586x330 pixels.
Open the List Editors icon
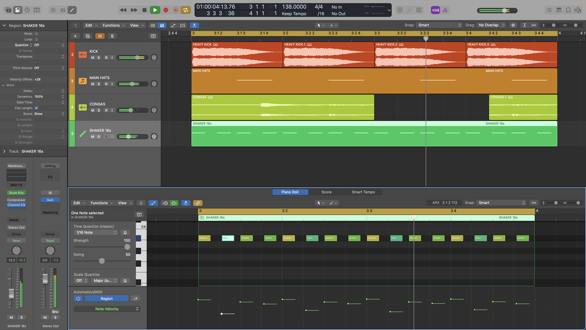point(549,10)
